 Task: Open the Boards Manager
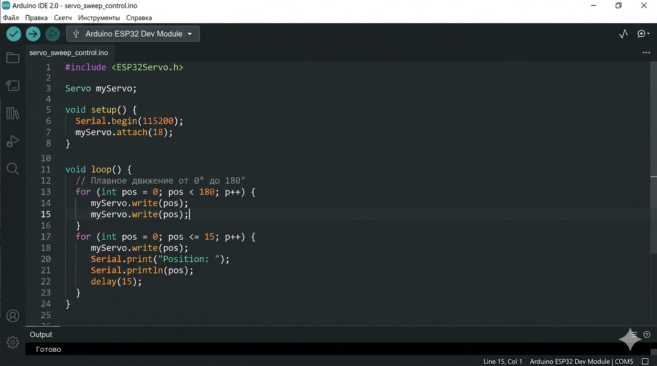(x=12, y=85)
